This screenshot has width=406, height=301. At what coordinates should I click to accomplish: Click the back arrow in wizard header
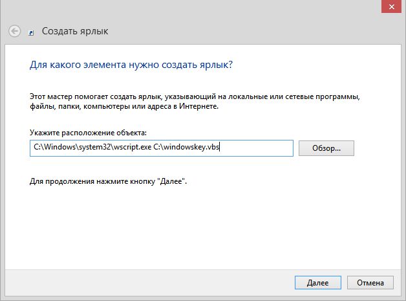(x=14, y=30)
